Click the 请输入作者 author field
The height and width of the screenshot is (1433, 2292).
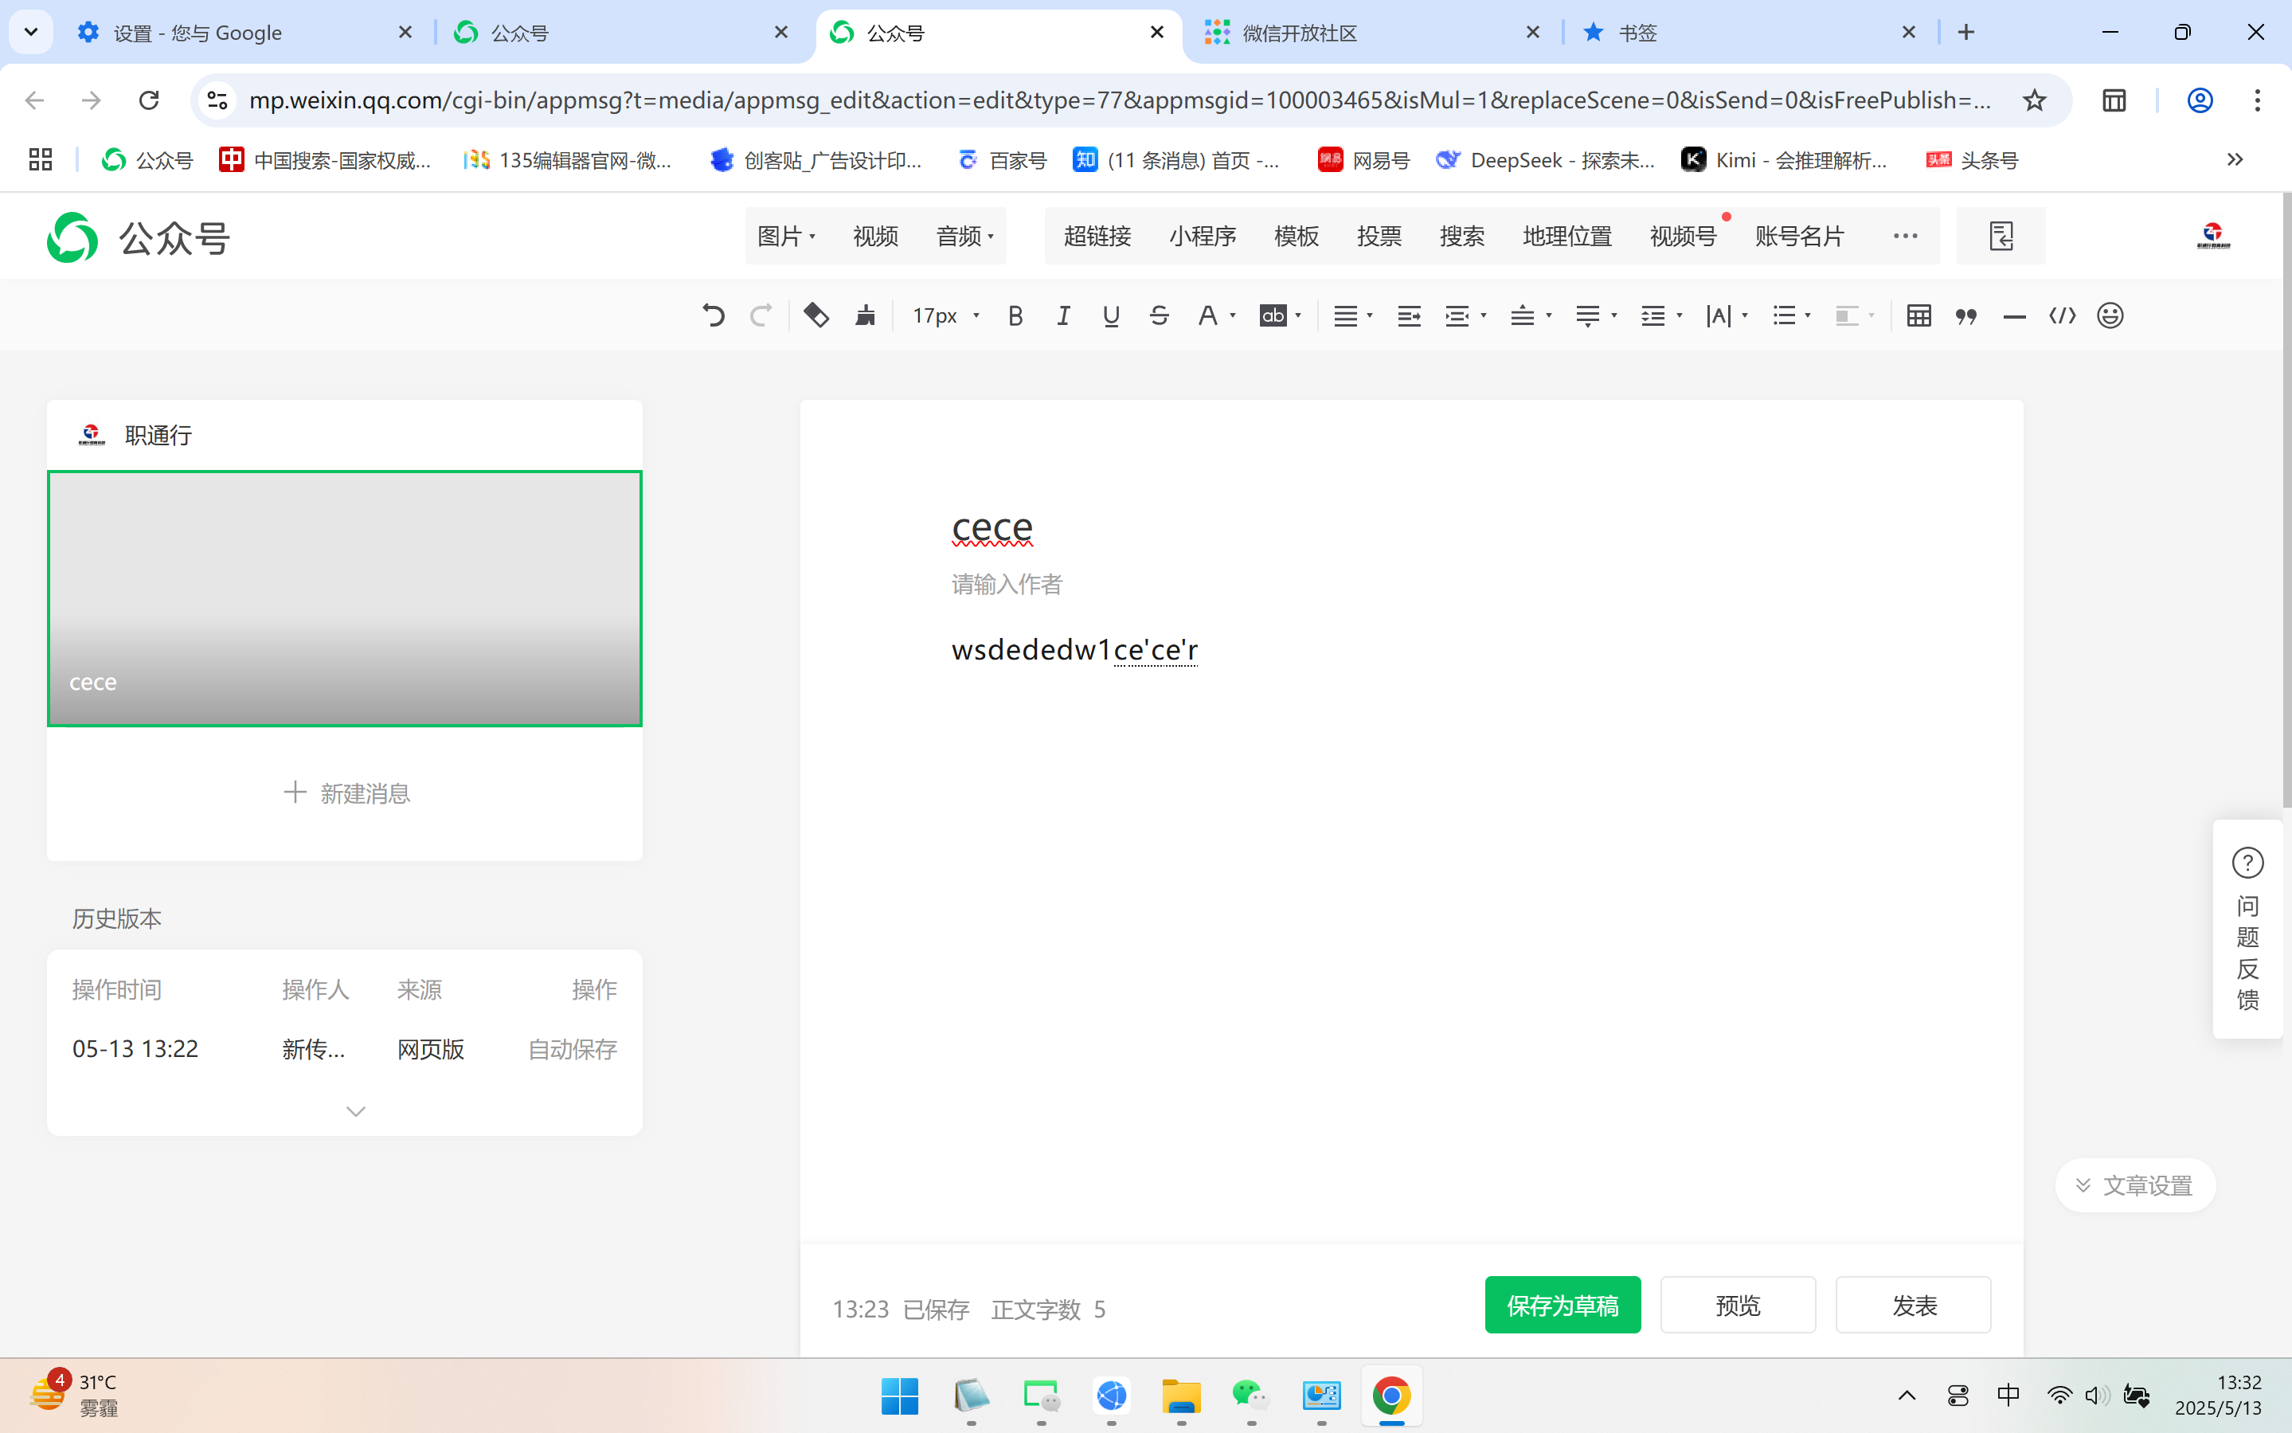tap(1007, 585)
